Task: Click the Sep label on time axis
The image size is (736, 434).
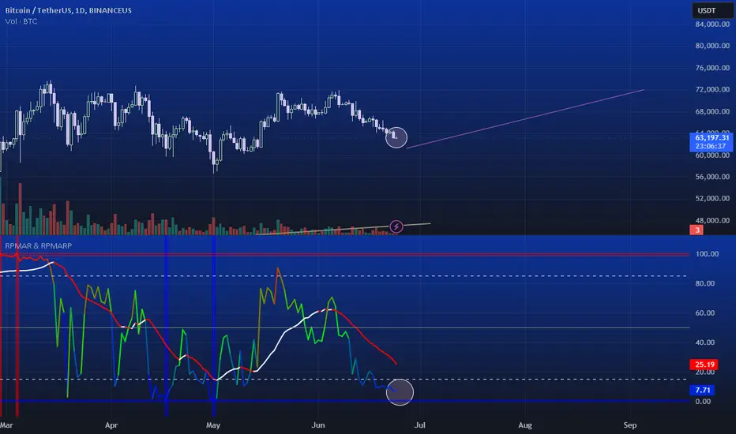Action: pyautogui.click(x=630, y=425)
